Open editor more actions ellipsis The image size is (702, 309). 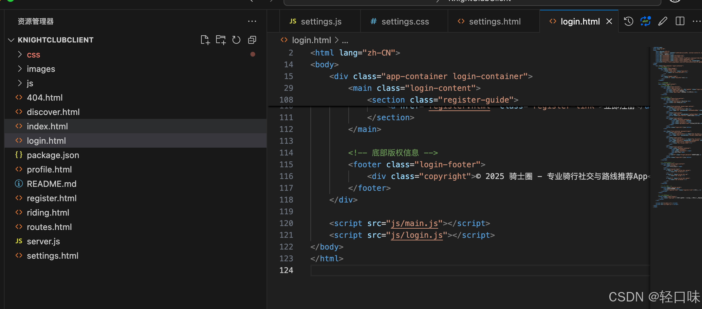click(x=696, y=22)
